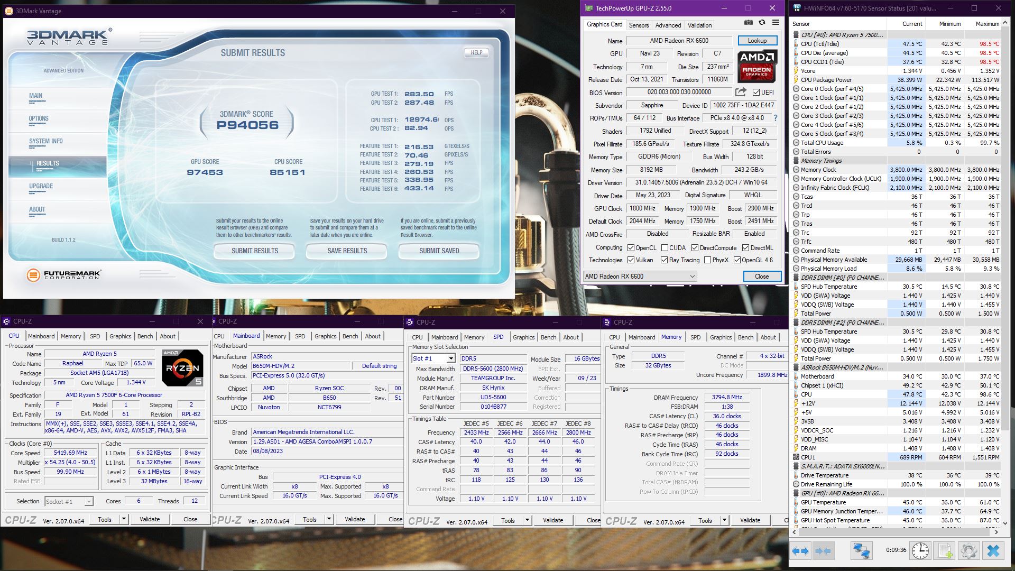Click GPU-Z Name field AMD Radeon RX 6600
The width and height of the screenshot is (1015, 571).
pos(679,41)
